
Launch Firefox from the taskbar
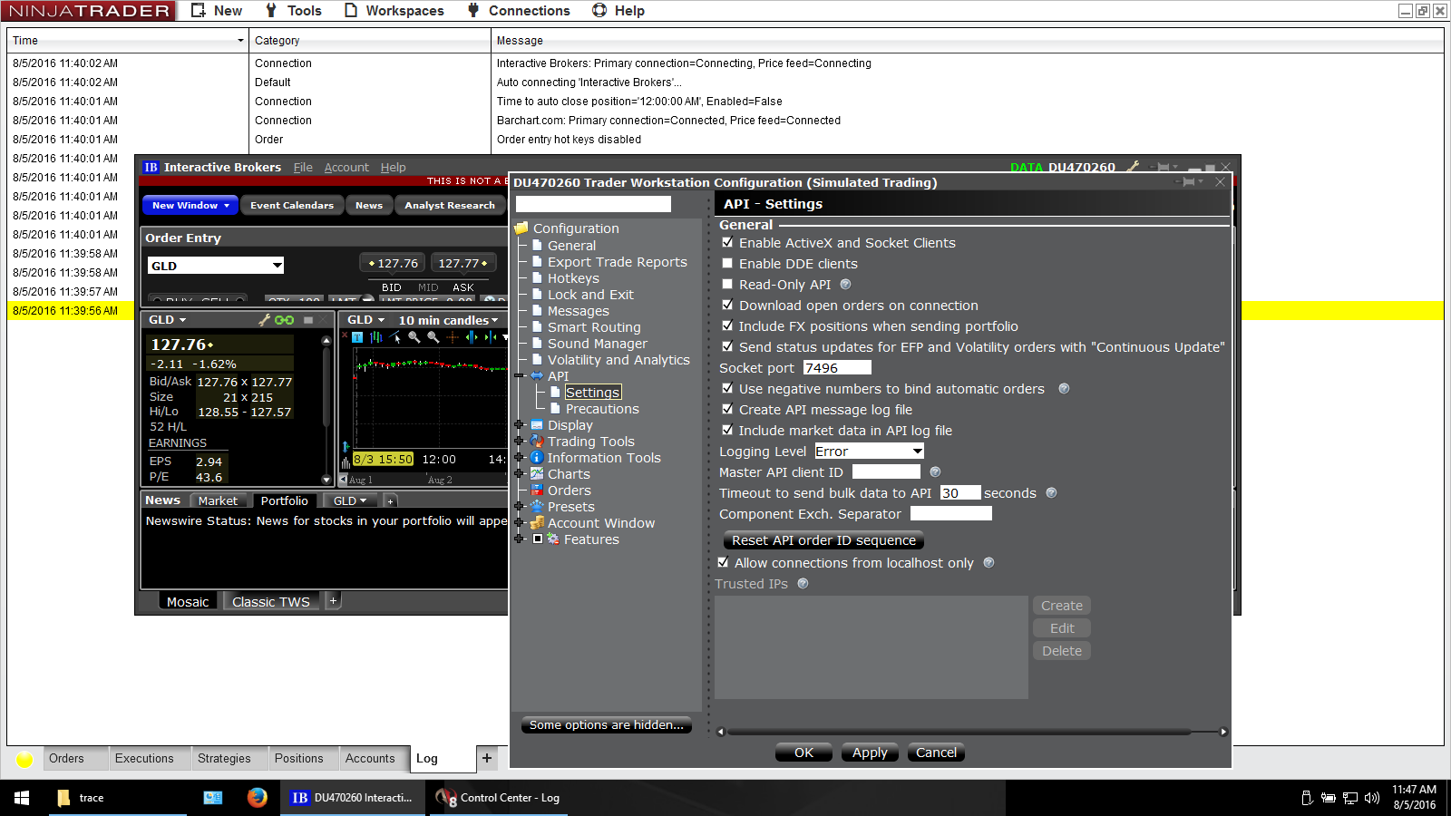point(258,798)
